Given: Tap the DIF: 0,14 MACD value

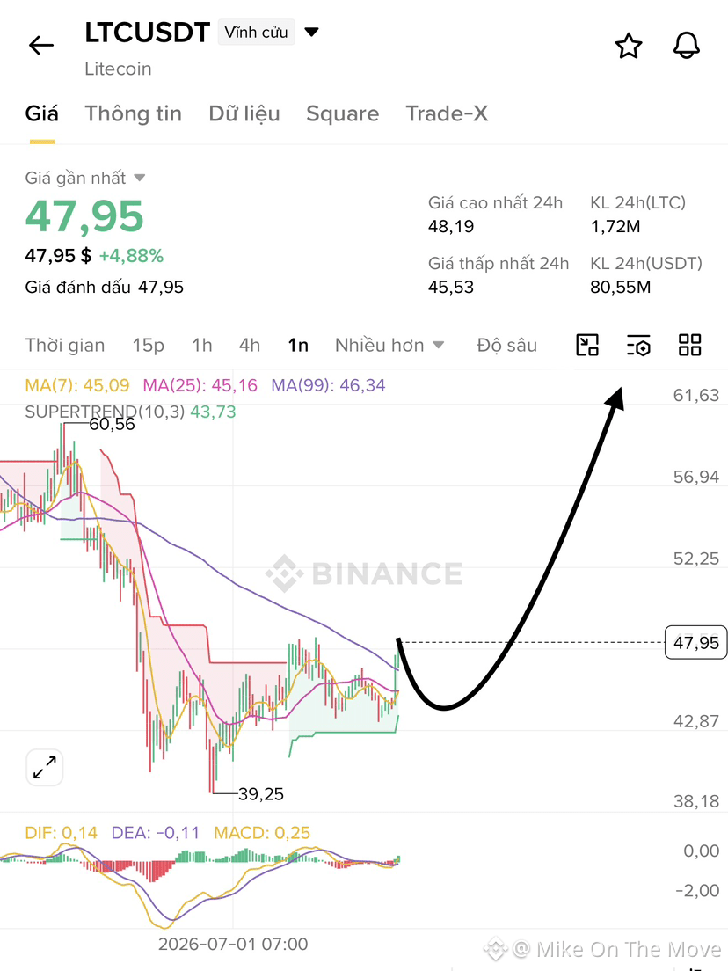Looking at the screenshot, I should pos(62,833).
